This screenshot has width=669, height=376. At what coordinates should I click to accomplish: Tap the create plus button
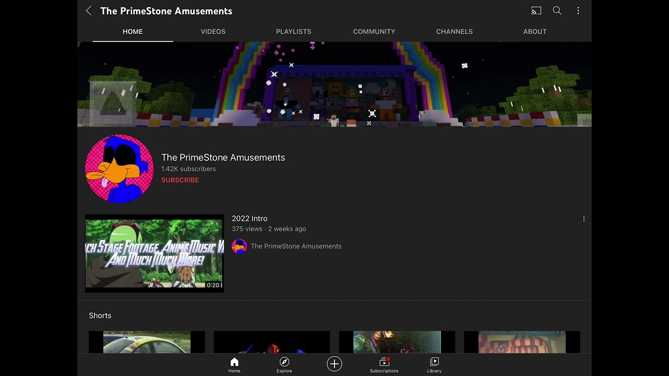click(x=334, y=364)
